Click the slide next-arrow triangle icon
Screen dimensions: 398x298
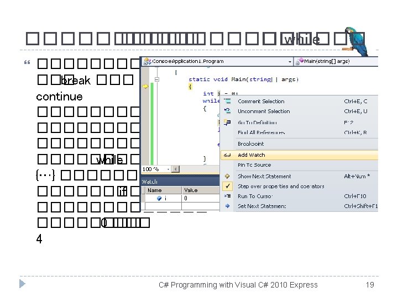coord(22,284)
